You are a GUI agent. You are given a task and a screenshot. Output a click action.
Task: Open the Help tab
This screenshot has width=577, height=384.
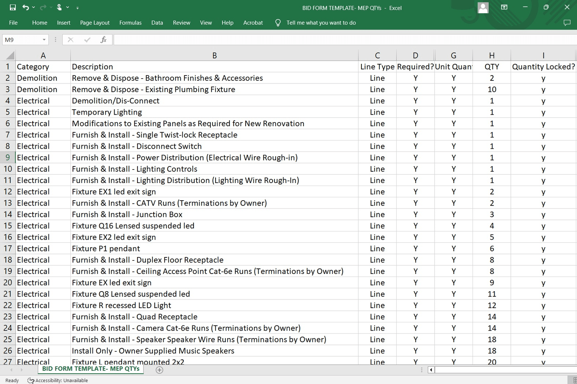[227, 23]
